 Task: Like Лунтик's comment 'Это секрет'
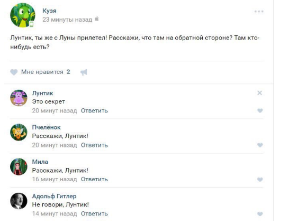(260, 110)
